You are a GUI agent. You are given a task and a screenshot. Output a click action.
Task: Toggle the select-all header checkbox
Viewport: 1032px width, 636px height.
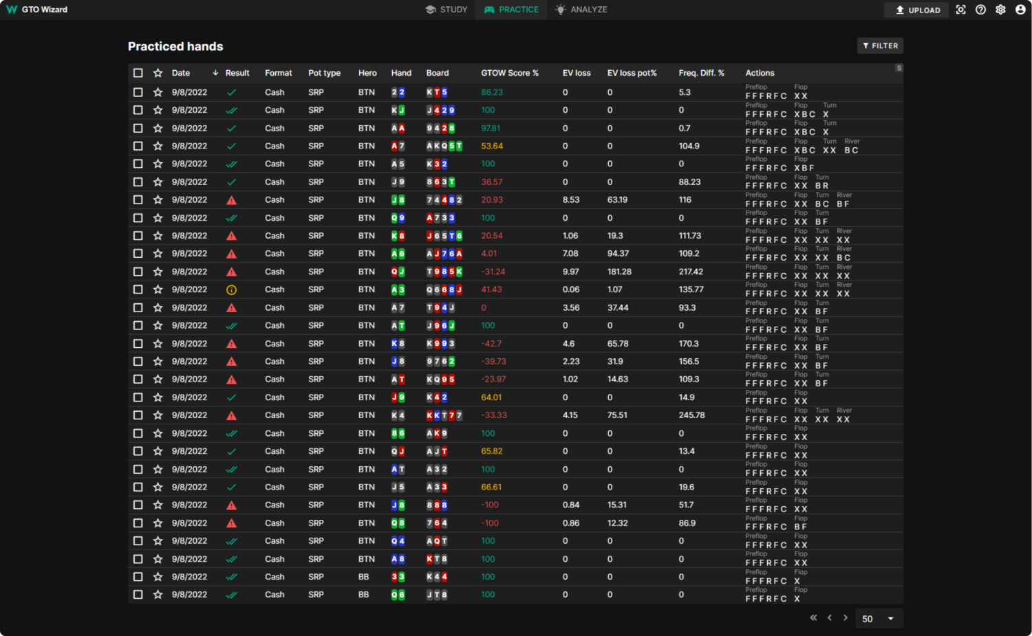[x=138, y=73]
